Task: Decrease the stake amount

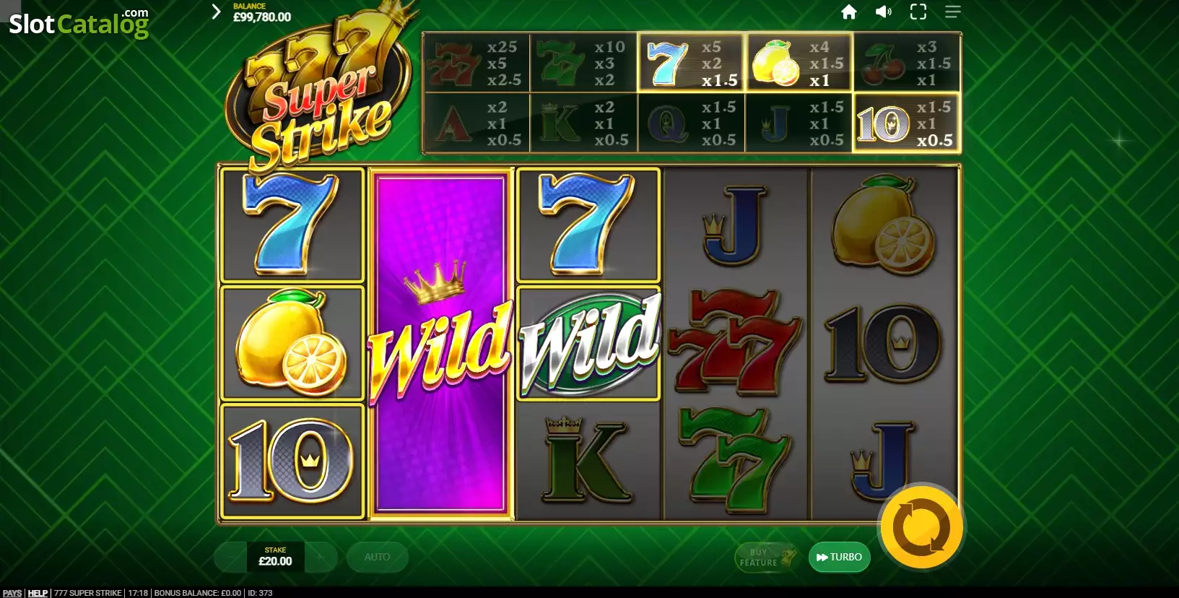Action: (x=231, y=557)
